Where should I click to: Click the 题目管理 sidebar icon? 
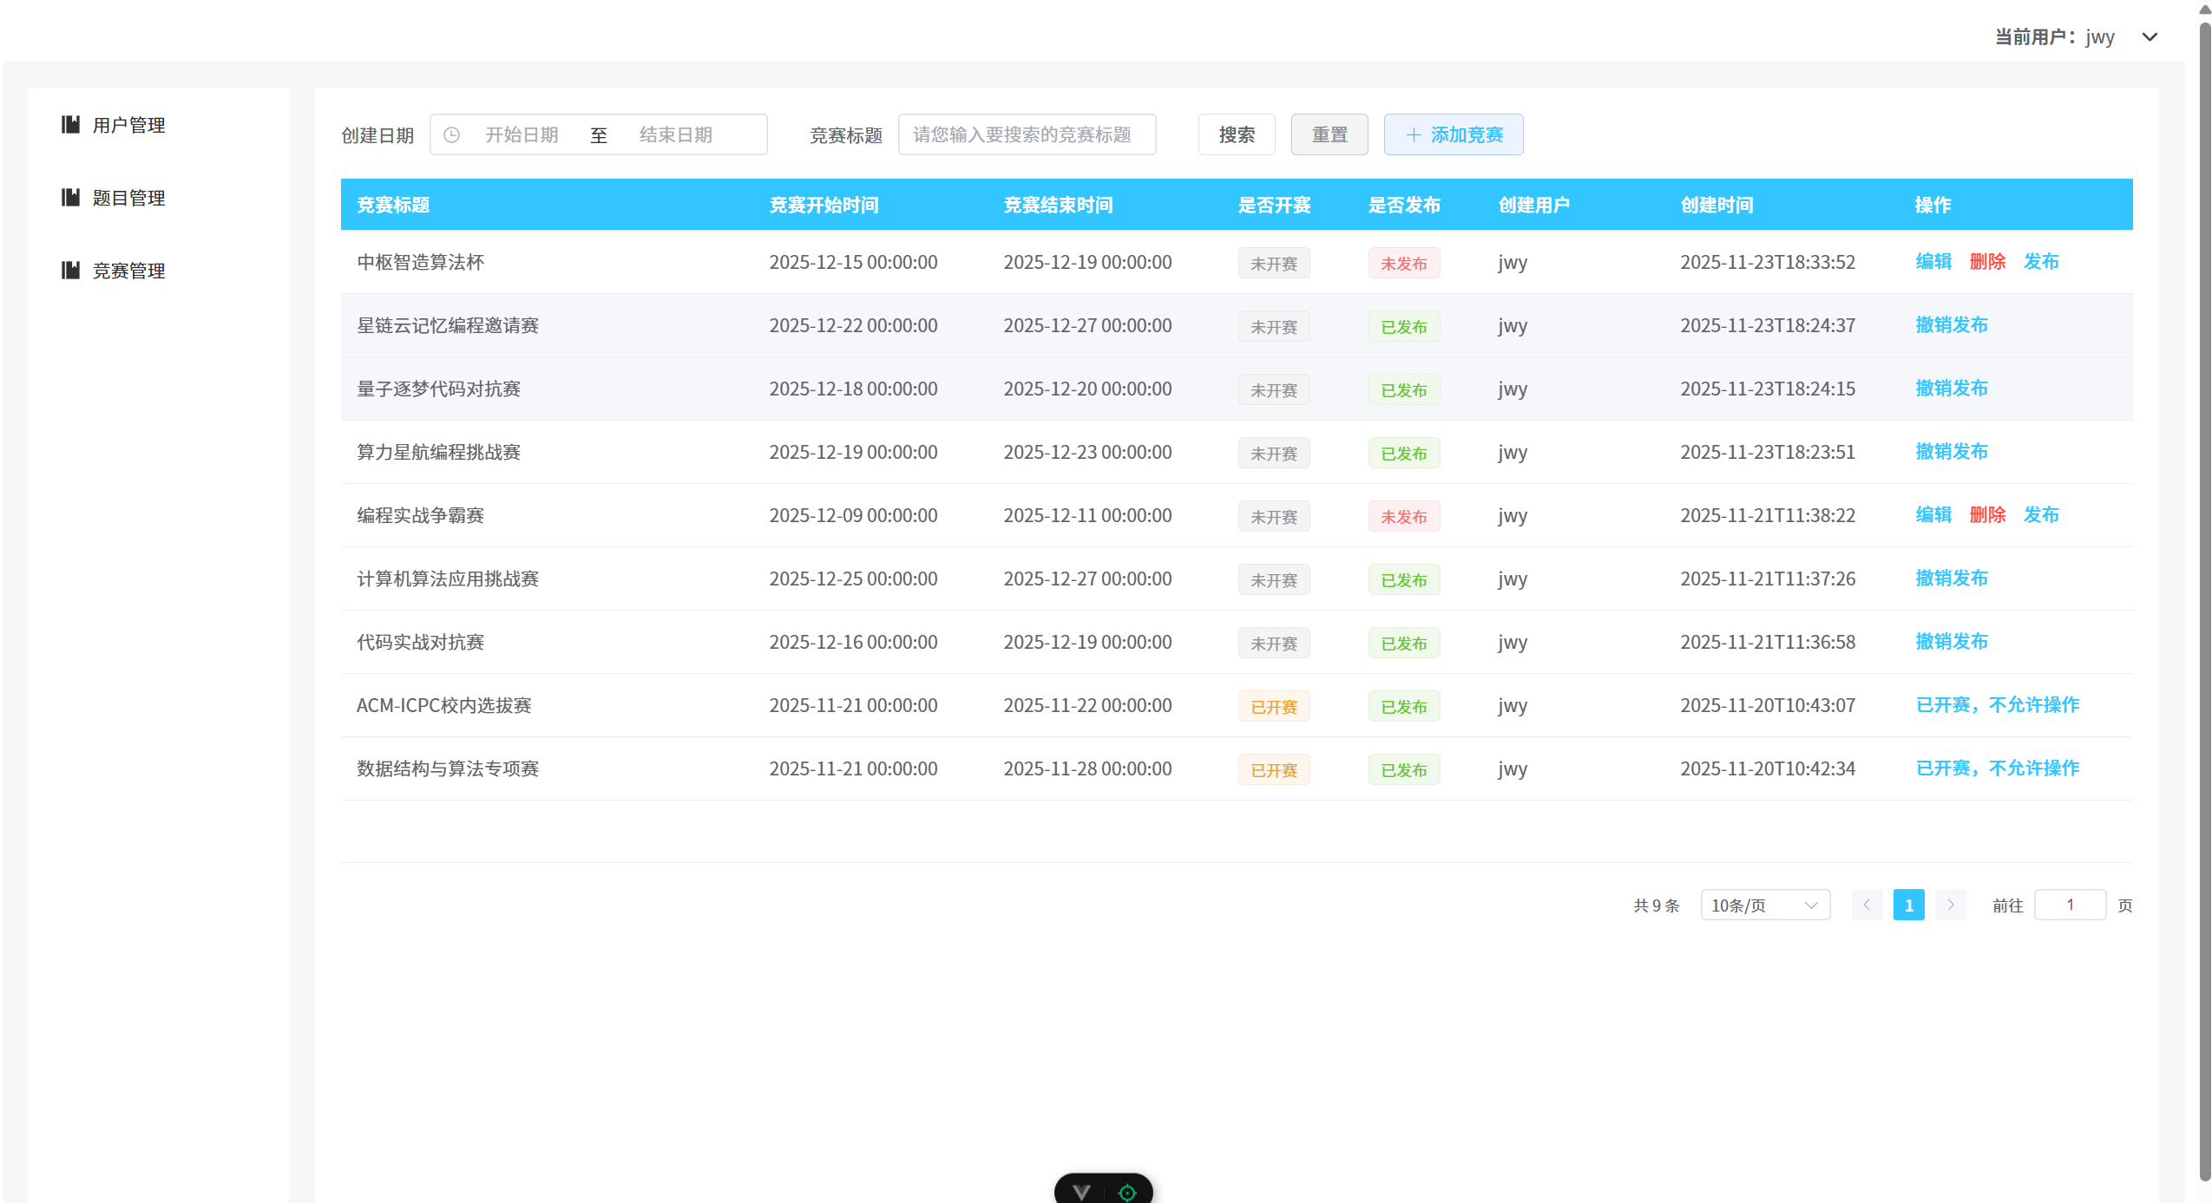[x=70, y=198]
